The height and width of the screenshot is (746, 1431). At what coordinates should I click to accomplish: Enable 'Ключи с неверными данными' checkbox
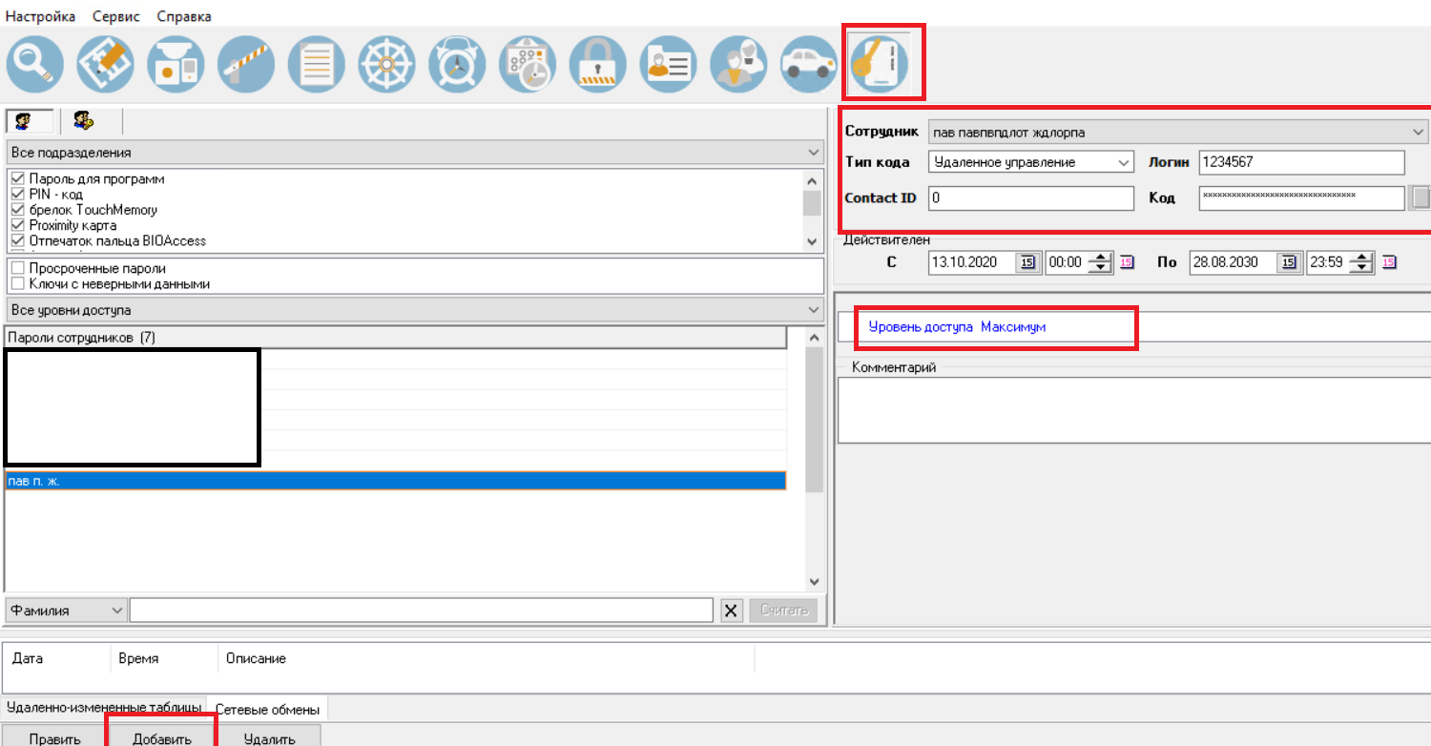[17, 284]
